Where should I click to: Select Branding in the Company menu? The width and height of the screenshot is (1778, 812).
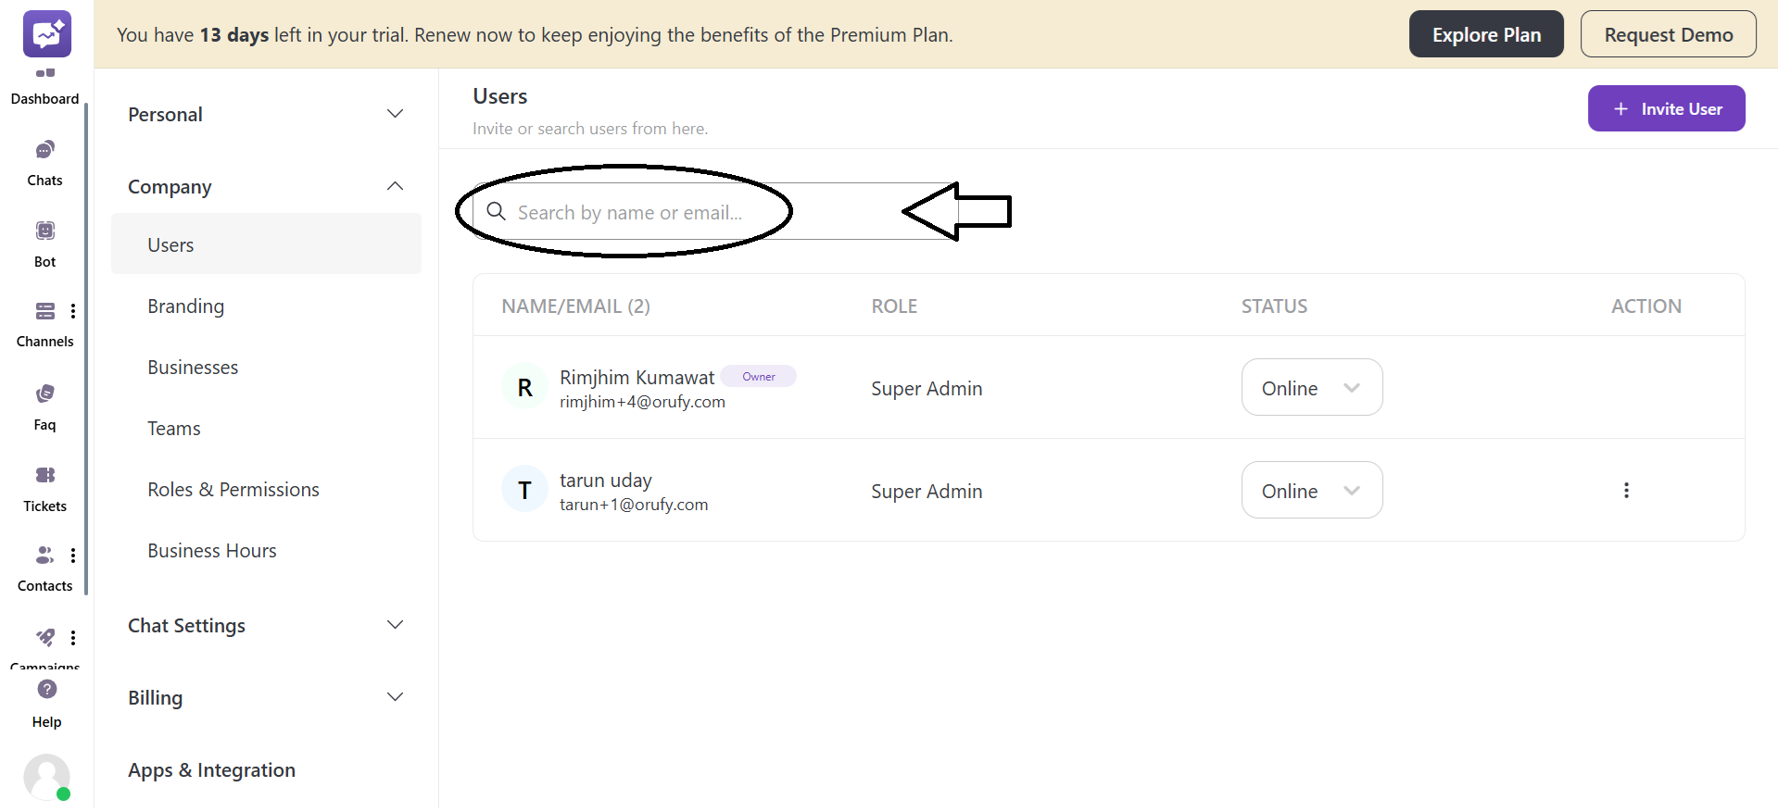[185, 306]
